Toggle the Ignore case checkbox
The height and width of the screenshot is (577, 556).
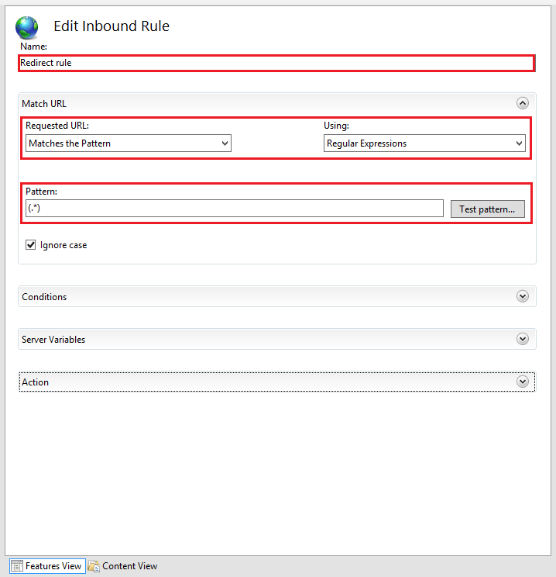coord(31,245)
